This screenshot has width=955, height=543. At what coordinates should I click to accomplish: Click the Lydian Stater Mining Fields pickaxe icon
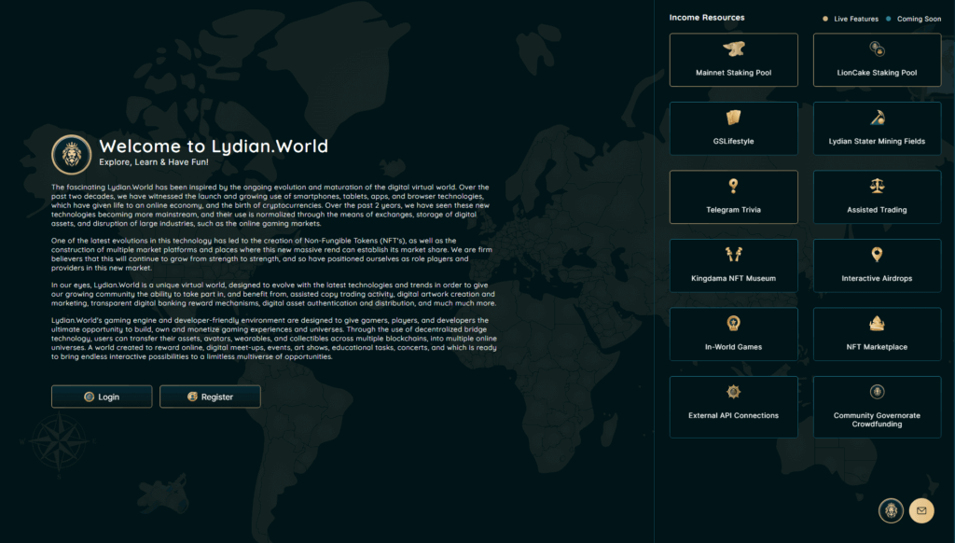point(877,117)
